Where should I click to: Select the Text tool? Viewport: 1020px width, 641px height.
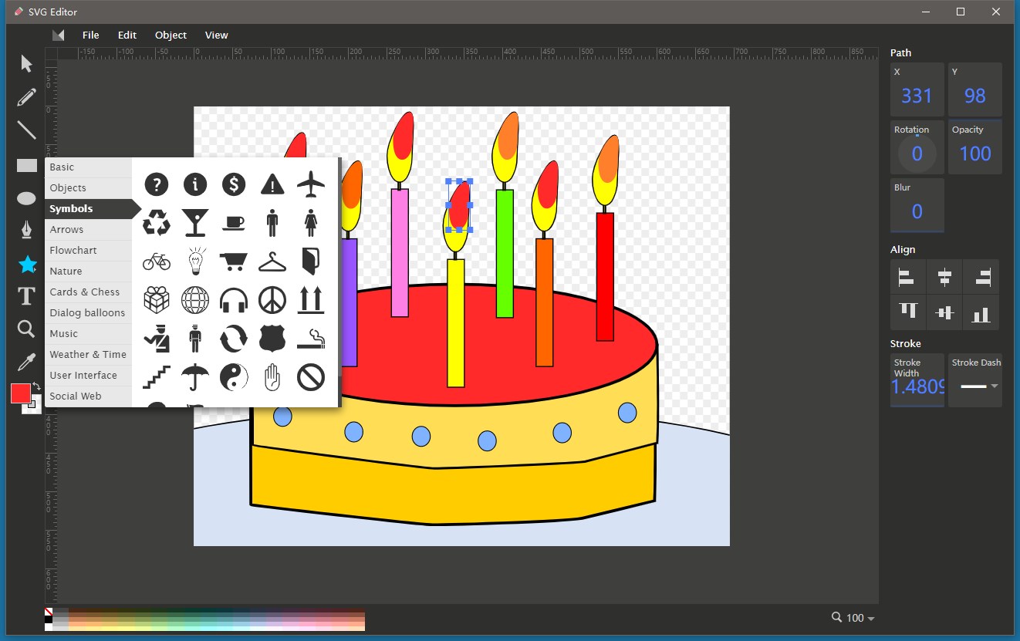(25, 295)
